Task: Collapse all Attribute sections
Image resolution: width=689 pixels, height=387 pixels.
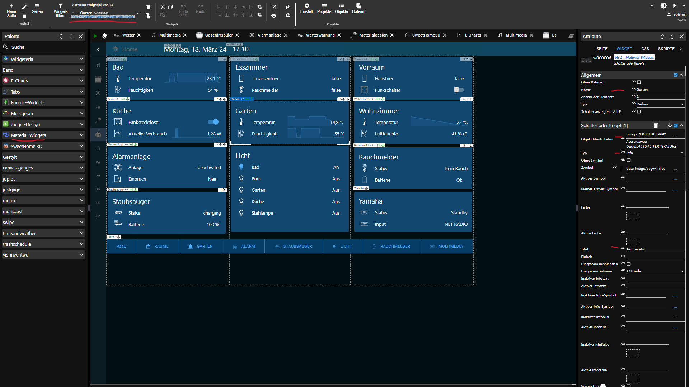Action: (x=672, y=37)
